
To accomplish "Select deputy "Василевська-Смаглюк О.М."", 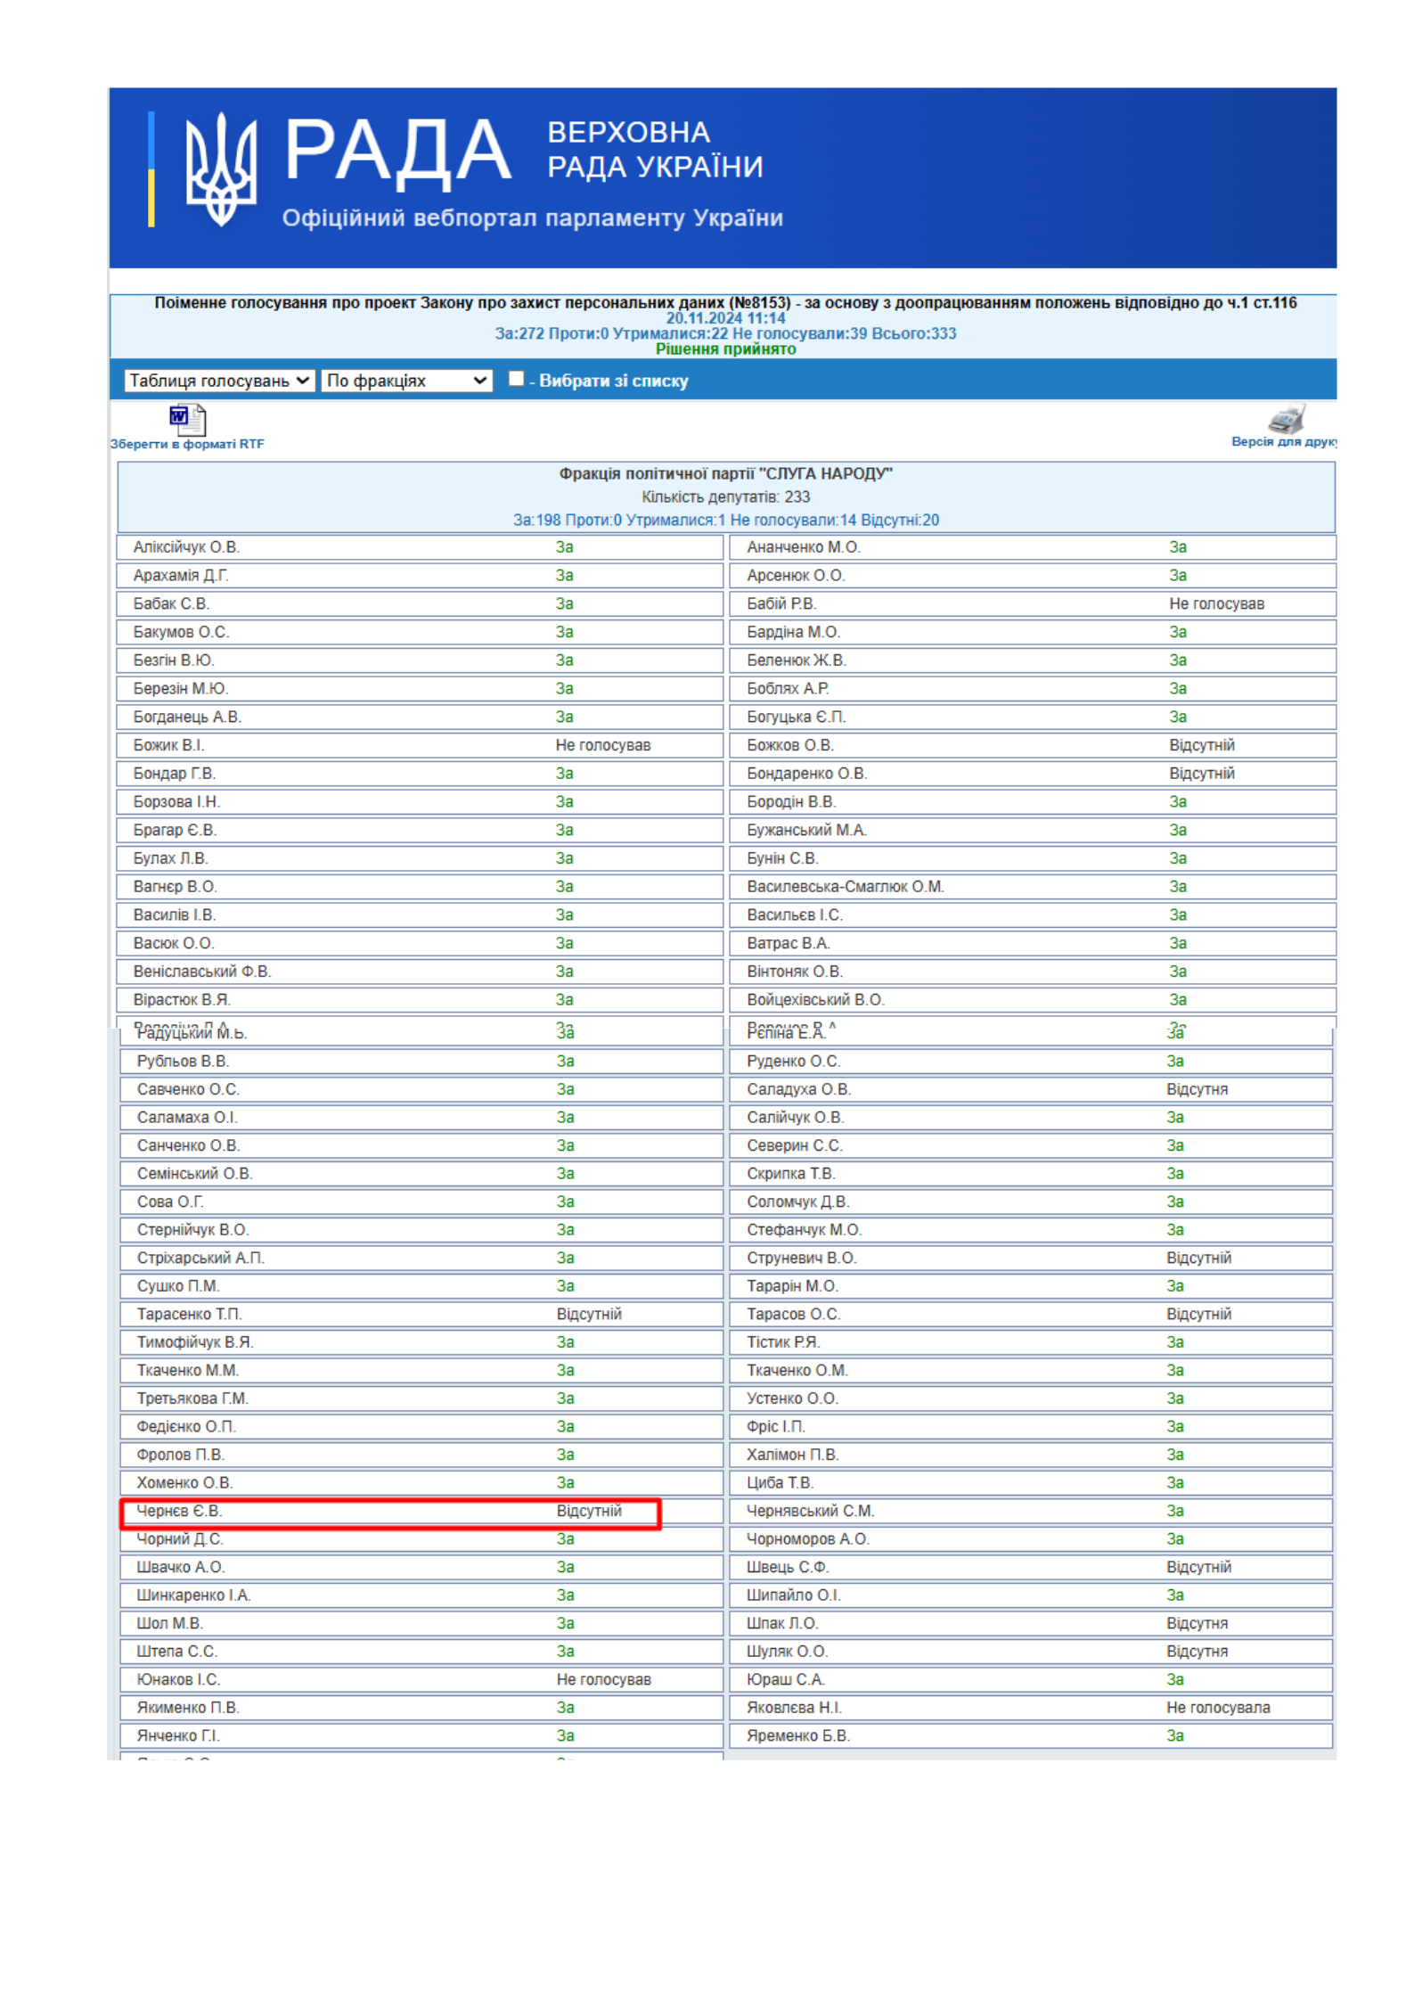I will tap(845, 887).
